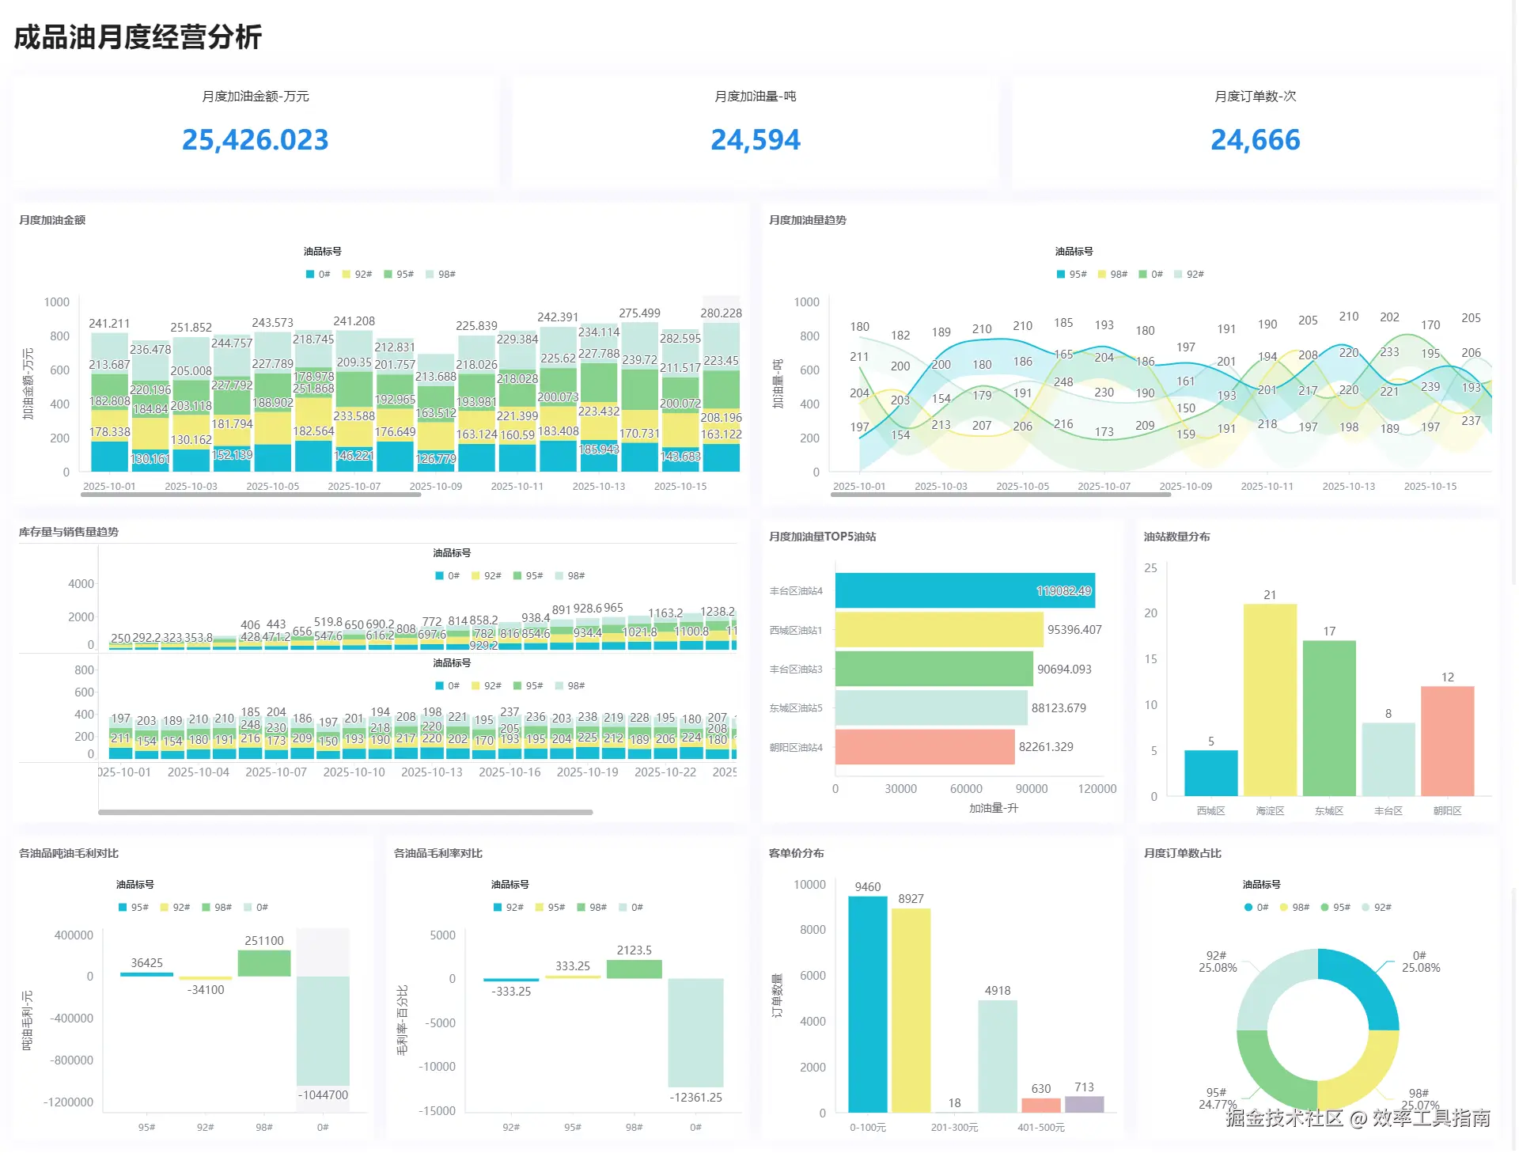The width and height of the screenshot is (1519, 1157).
Task: Toggle 0# in 各油品吨油毛利对比 legend
Action: (248, 908)
